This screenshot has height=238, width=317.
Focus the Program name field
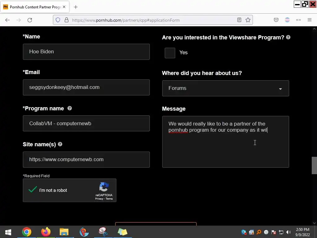coord(86,123)
